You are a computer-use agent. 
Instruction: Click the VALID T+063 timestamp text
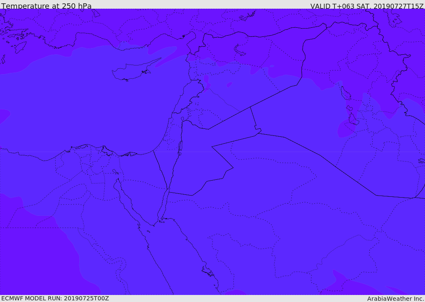coord(367,6)
